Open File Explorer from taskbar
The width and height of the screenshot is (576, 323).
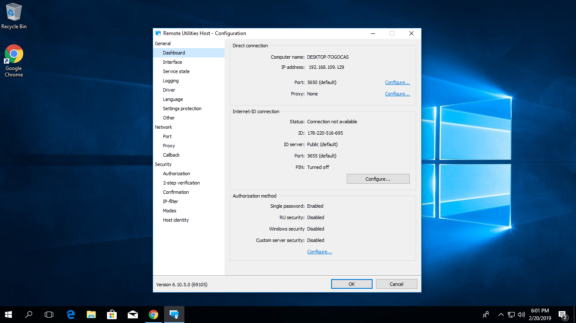(x=91, y=315)
